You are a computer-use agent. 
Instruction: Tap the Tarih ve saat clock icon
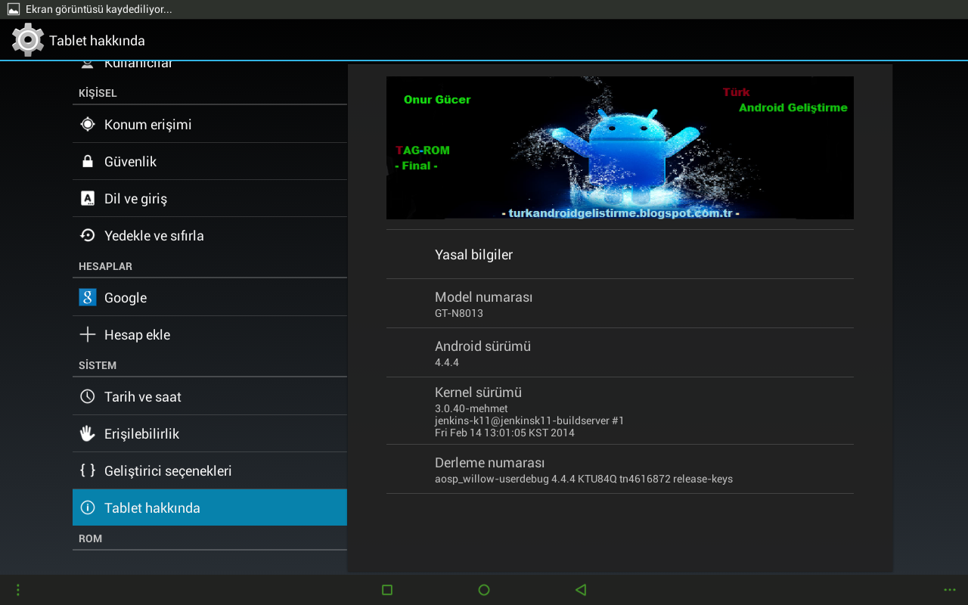tap(88, 396)
